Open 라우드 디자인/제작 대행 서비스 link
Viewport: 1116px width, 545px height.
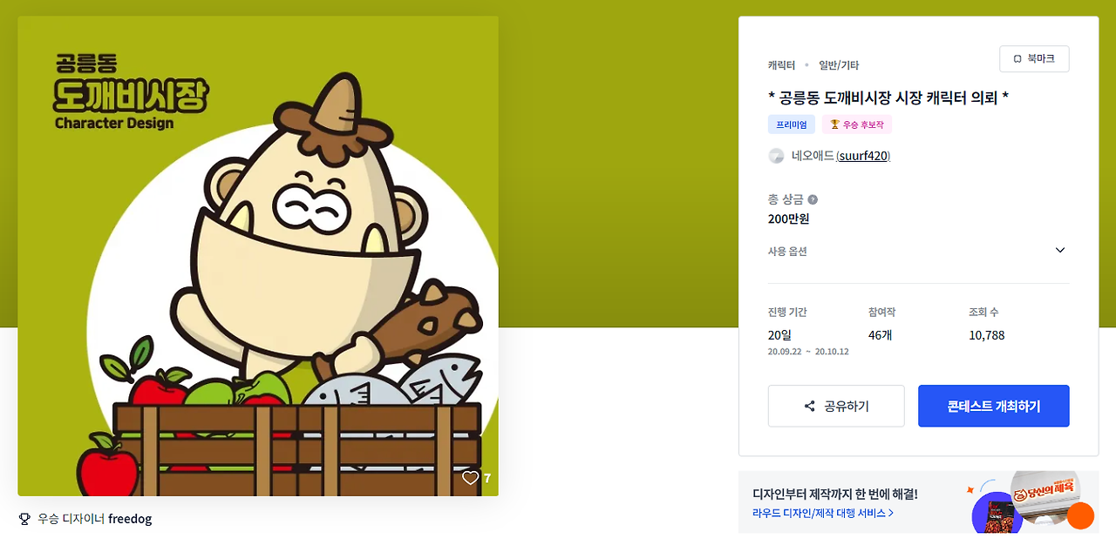click(823, 514)
